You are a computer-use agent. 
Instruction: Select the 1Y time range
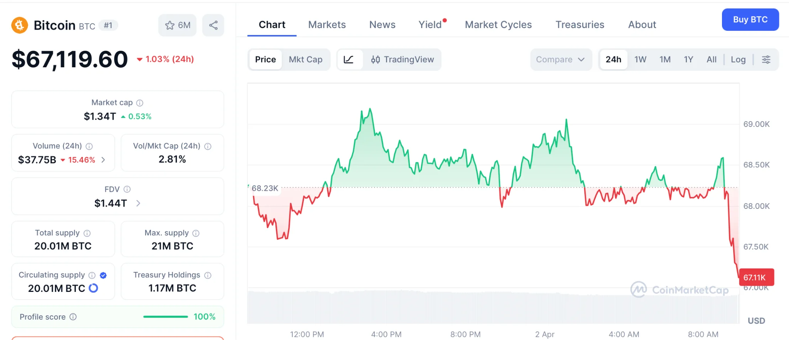pyautogui.click(x=688, y=60)
